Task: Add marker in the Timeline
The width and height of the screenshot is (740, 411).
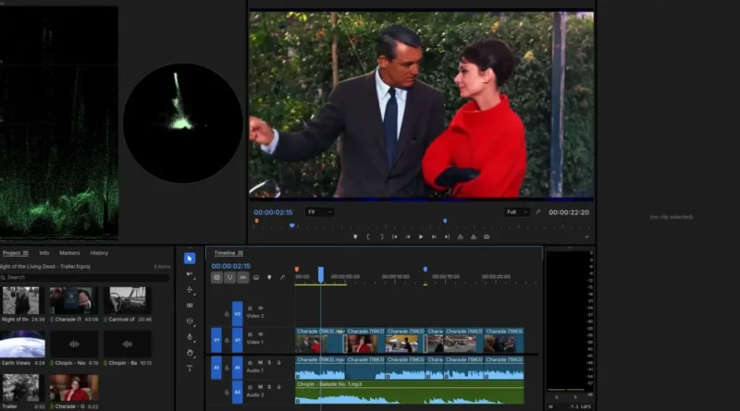Action: 269,277
